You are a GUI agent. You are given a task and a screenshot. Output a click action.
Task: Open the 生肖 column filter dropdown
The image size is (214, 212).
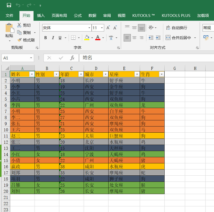click(162, 74)
